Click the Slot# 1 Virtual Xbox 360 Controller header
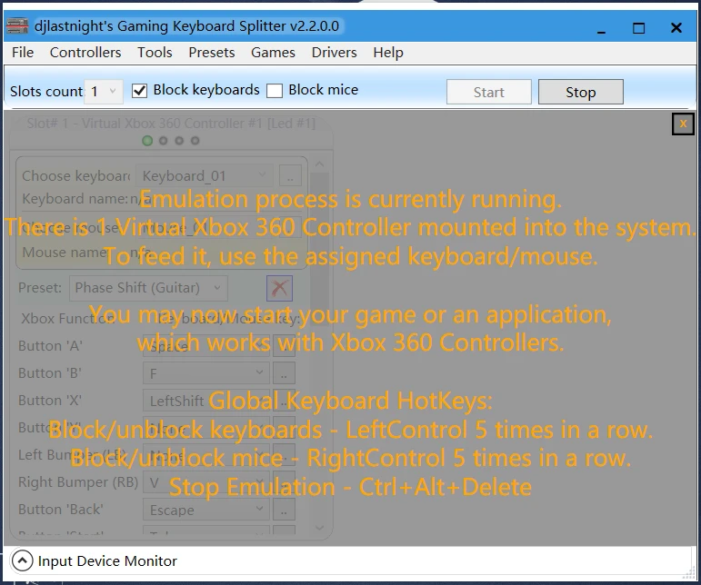The width and height of the screenshot is (701, 585). [171, 124]
